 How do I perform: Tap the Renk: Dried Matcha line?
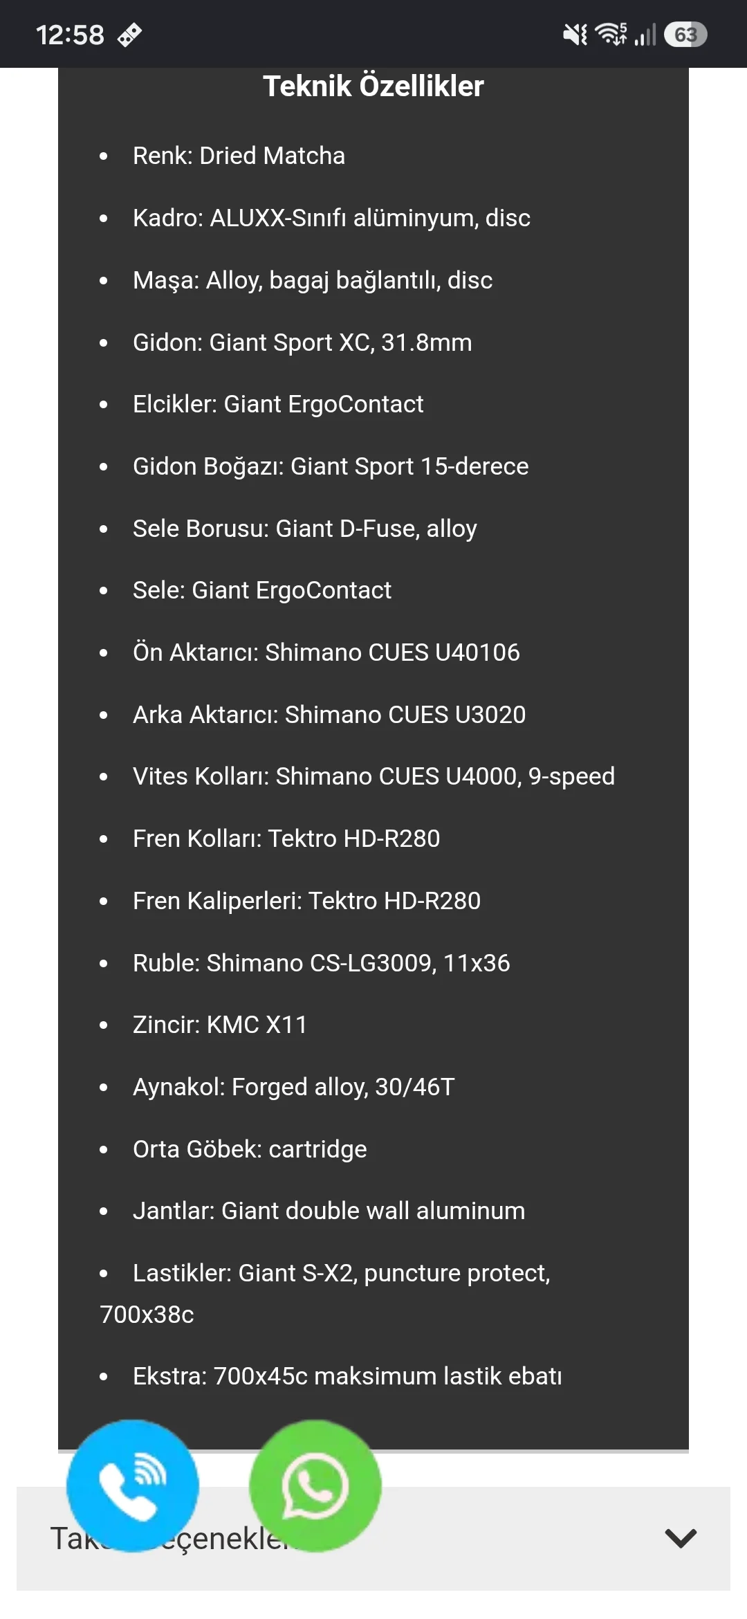(x=239, y=156)
